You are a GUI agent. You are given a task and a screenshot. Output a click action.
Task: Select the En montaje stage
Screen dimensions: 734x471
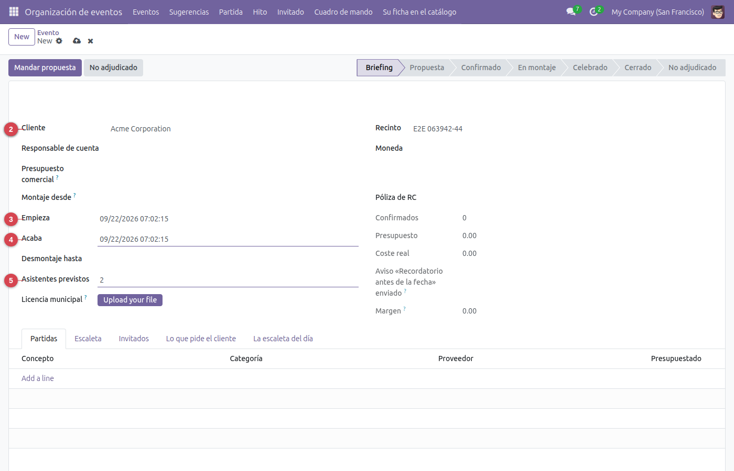pyautogui.click(x=537, y=68)
